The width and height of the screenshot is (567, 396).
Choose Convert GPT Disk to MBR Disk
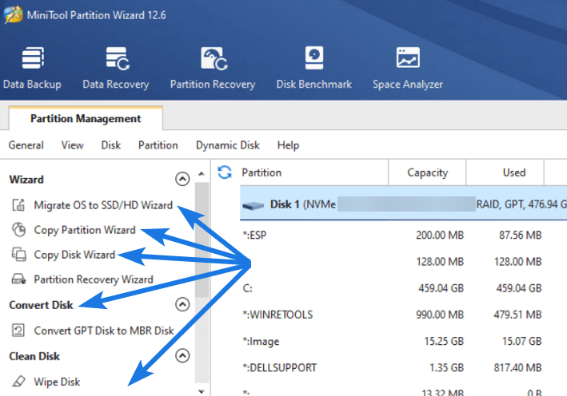[x=104, y=331]
